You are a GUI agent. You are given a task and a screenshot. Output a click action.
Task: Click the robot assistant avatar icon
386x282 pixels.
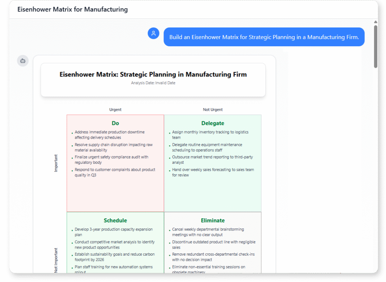(x=22, y=61)
